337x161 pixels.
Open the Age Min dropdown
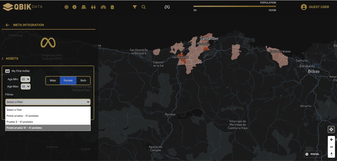pos(26,79)
